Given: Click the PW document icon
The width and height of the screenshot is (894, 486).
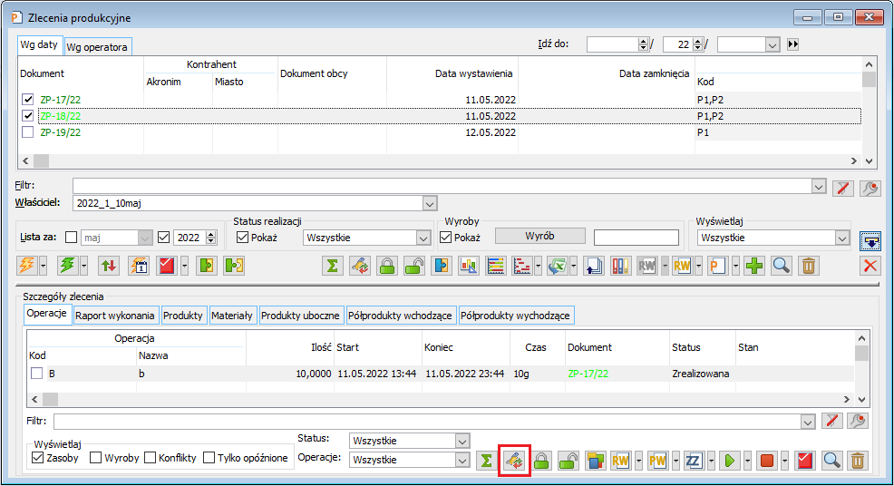Looking at the screenshot, I should tap(657, 461).
